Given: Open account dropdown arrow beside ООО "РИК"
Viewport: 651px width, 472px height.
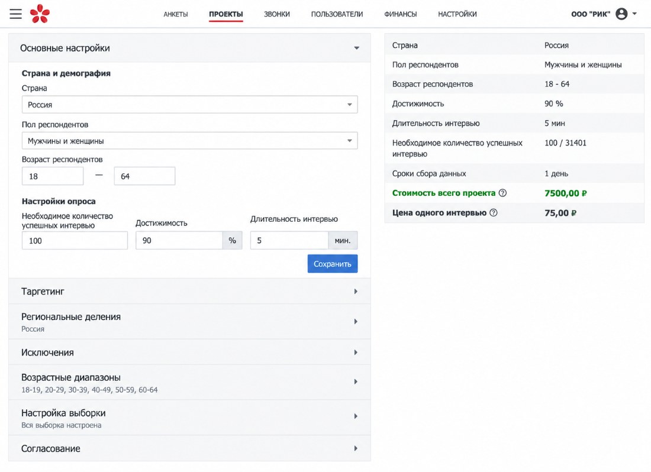Looking at the screenshot, I should tap(634, 14).
